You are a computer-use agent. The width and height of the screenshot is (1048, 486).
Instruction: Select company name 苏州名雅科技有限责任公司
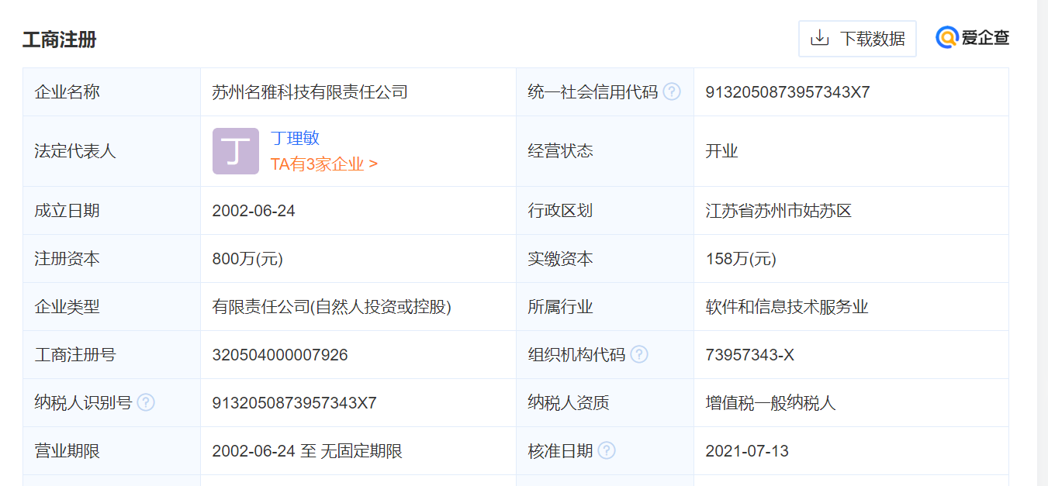(310, 92)
